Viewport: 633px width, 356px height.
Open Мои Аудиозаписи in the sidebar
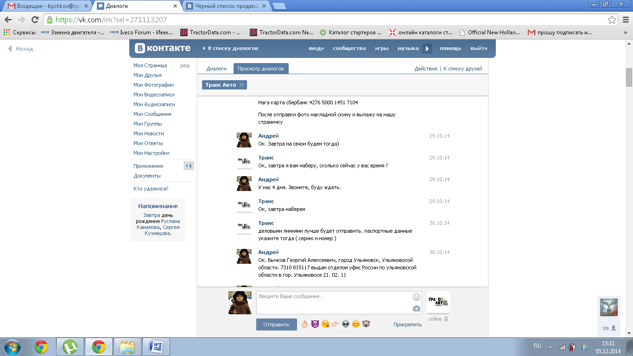pyautogui.click(x=154, y=104)
